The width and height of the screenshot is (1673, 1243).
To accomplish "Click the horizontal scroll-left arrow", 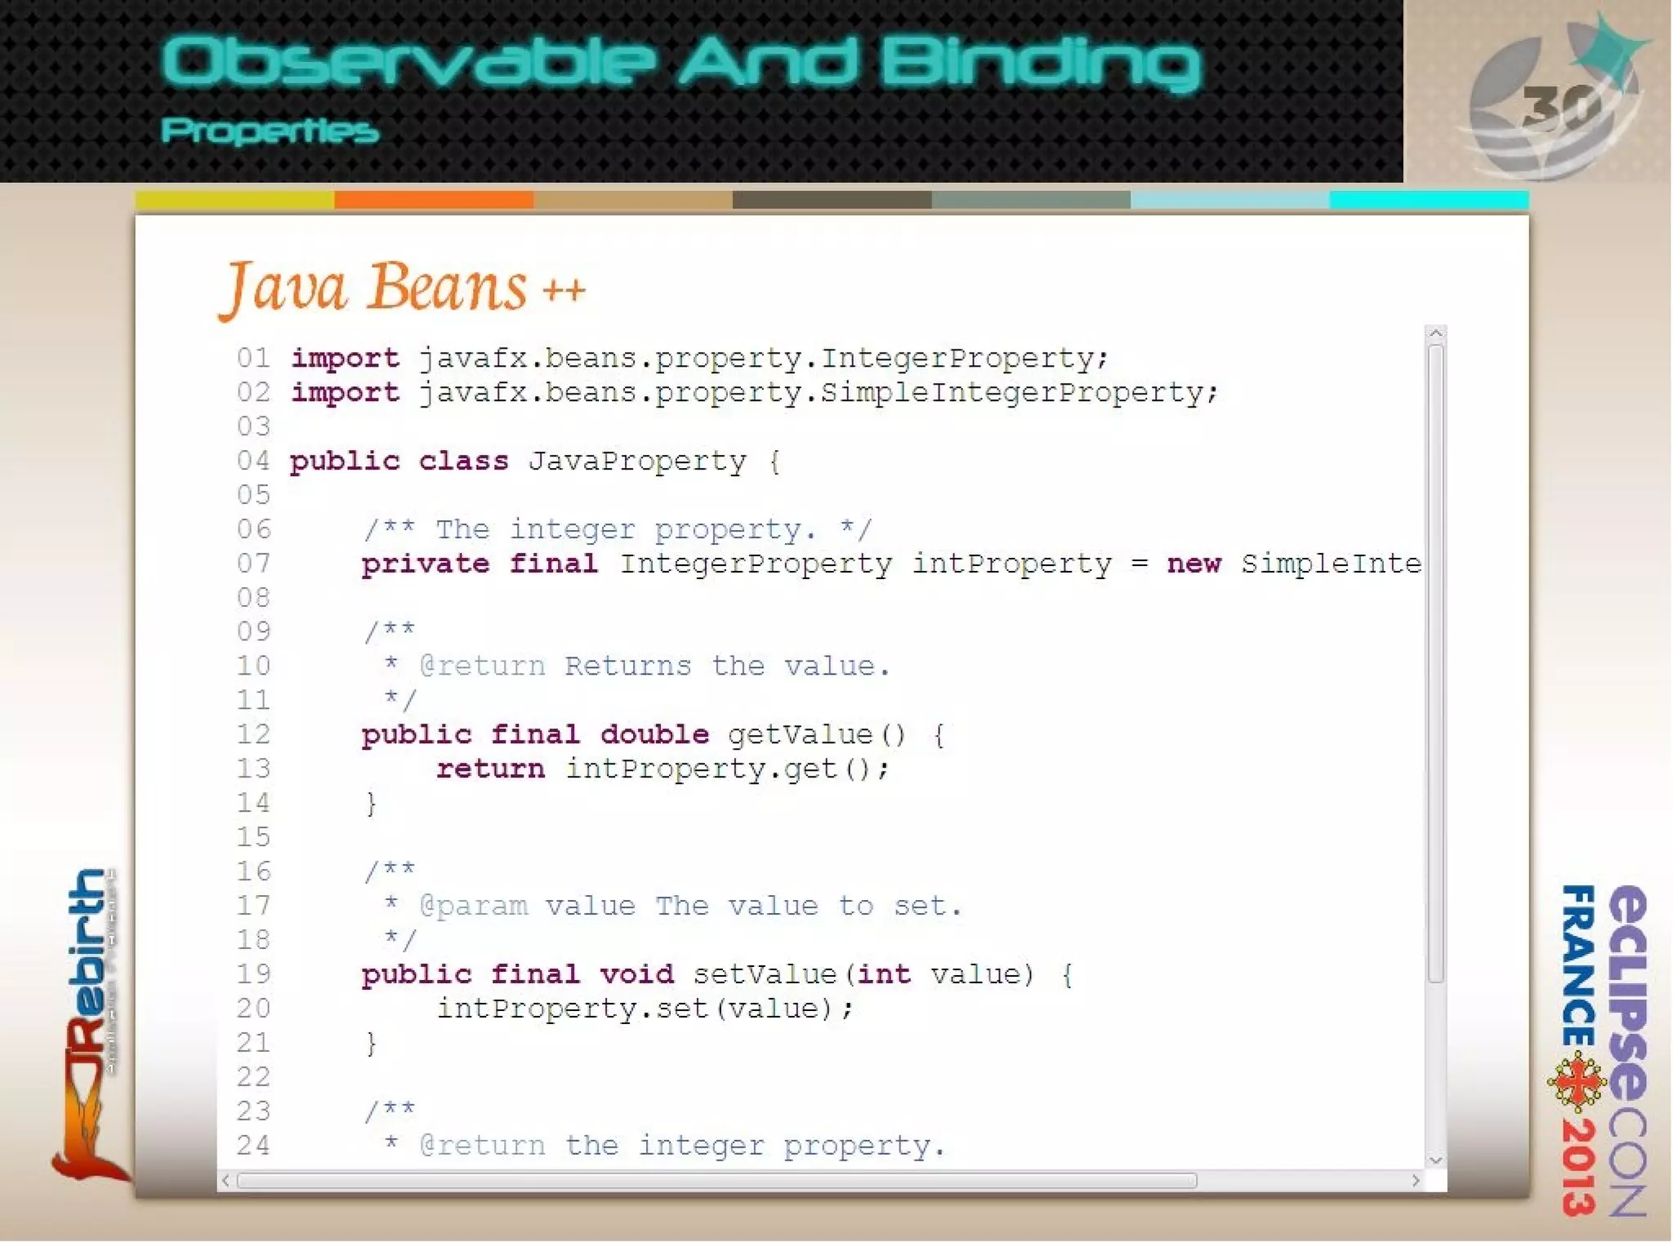I will (x=226, y=1181).
